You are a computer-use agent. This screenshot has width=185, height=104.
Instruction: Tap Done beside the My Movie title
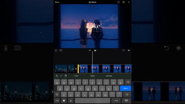pyautogui.click(x=57, y=2)
